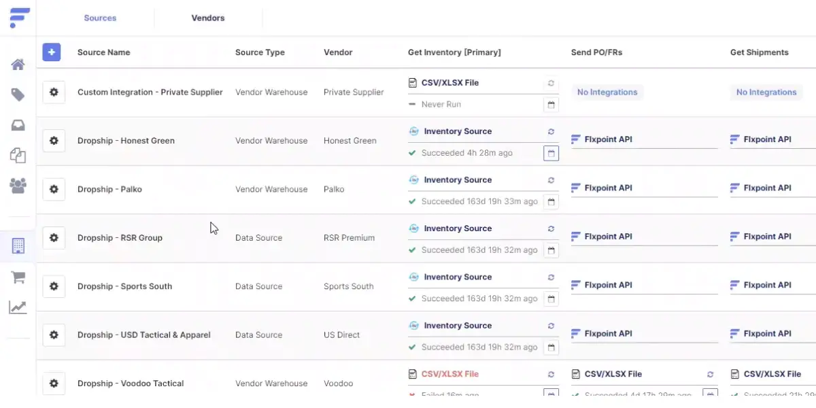Open settings gear for Custom Integration - Private Supplier
The height and width of the screenshot is (408, 816).
pos(54,92)
